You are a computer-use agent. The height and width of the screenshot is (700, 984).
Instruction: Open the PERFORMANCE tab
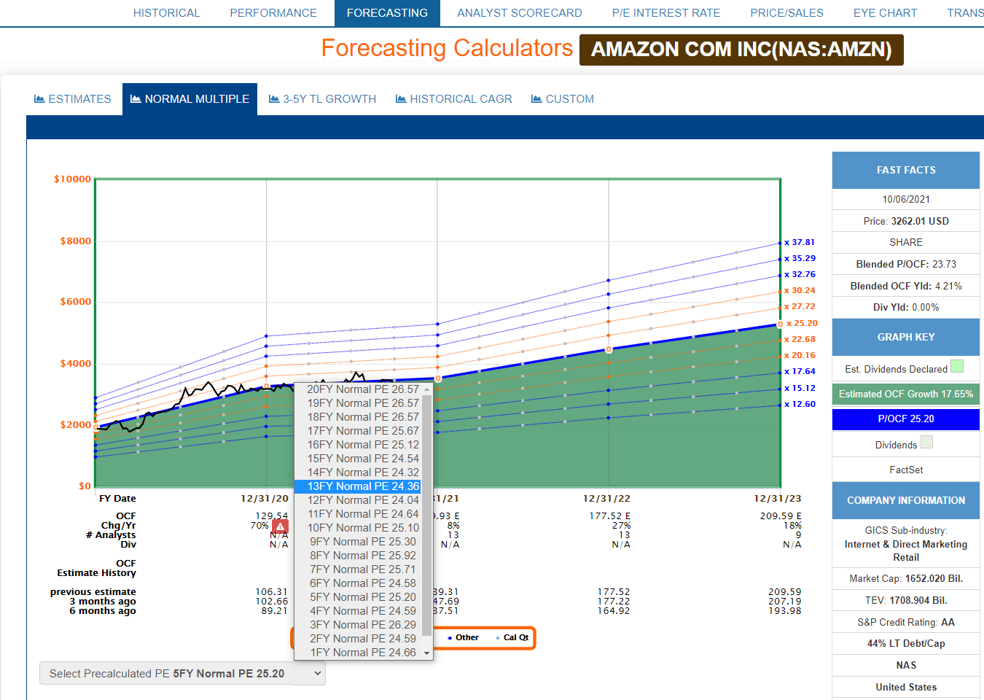(273, 13)
